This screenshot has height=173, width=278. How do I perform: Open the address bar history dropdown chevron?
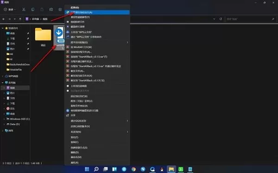(x=214, y=19)
